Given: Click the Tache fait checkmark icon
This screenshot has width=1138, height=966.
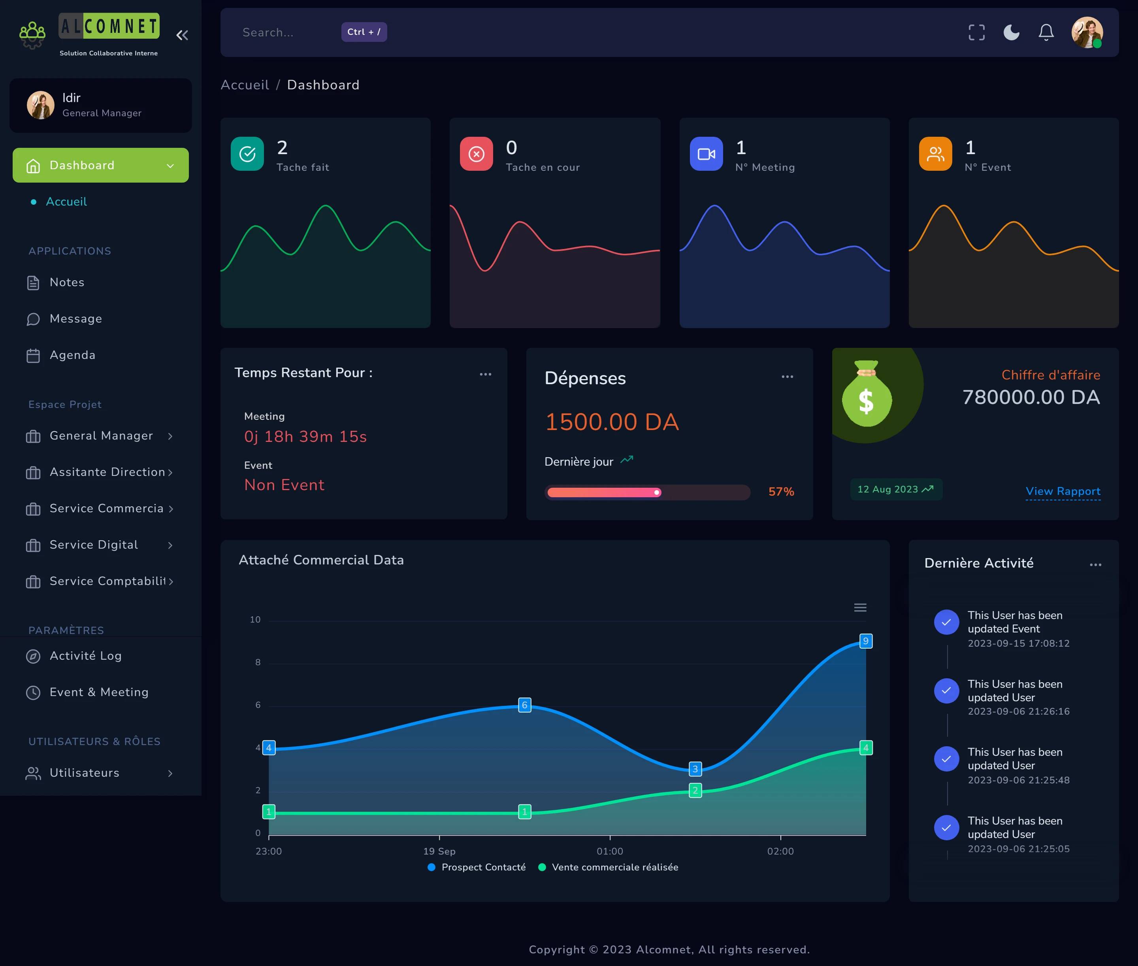Looking at the screenshot, I should click(247, 154).
